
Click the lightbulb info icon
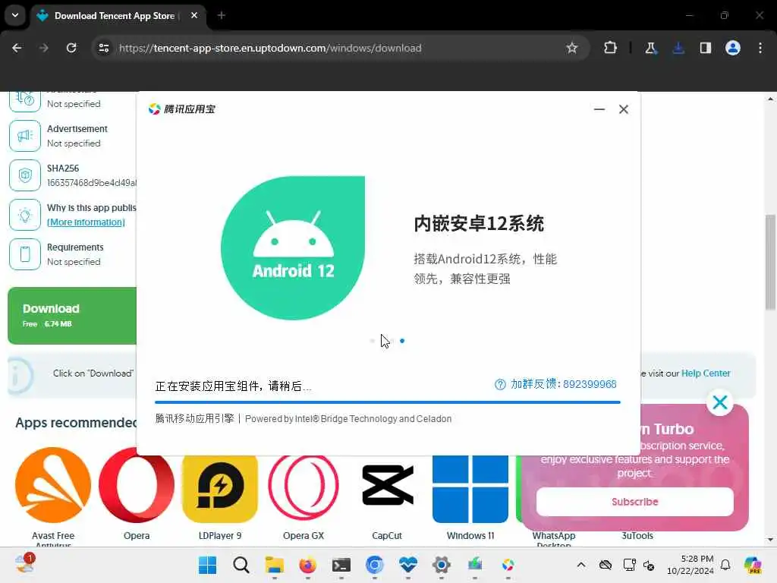(x=25, y=215)
